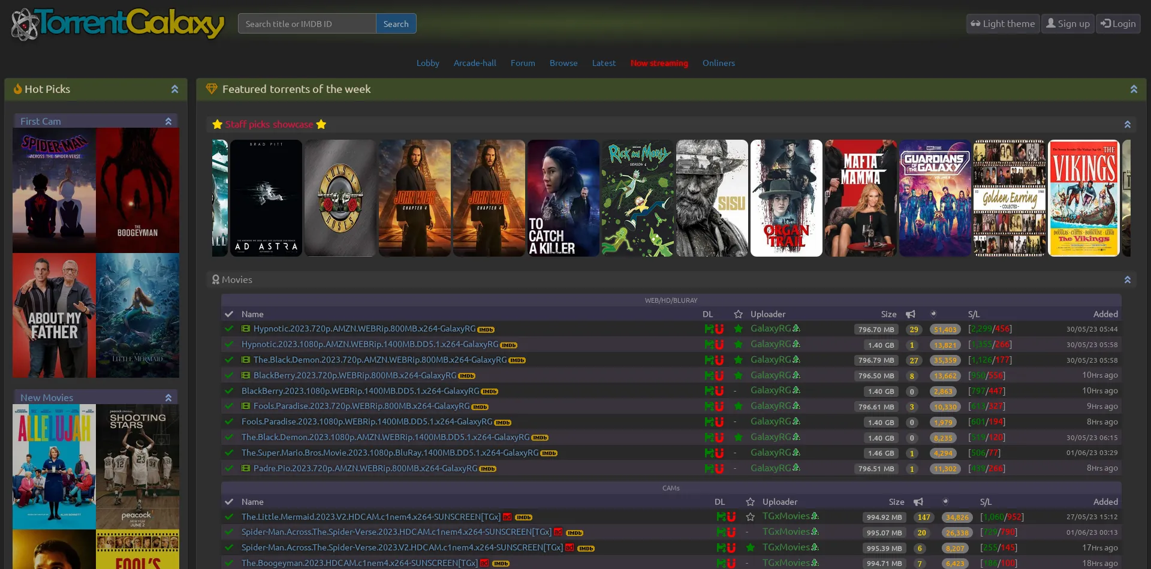Screen dimensions: 1151x569
Task: Collapse the First Cam section
Action: (x=168, y=121)
